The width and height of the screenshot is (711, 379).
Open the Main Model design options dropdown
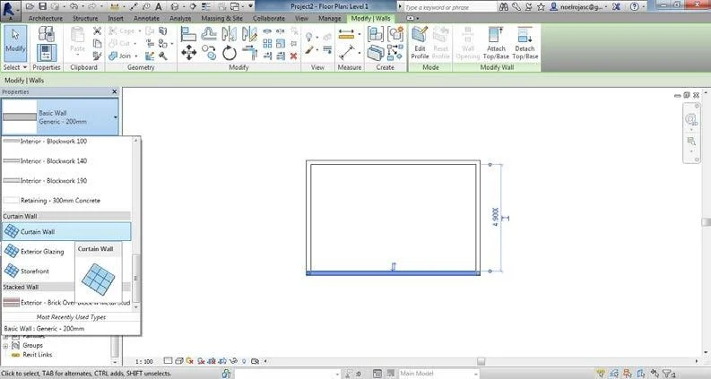point(438,374)
